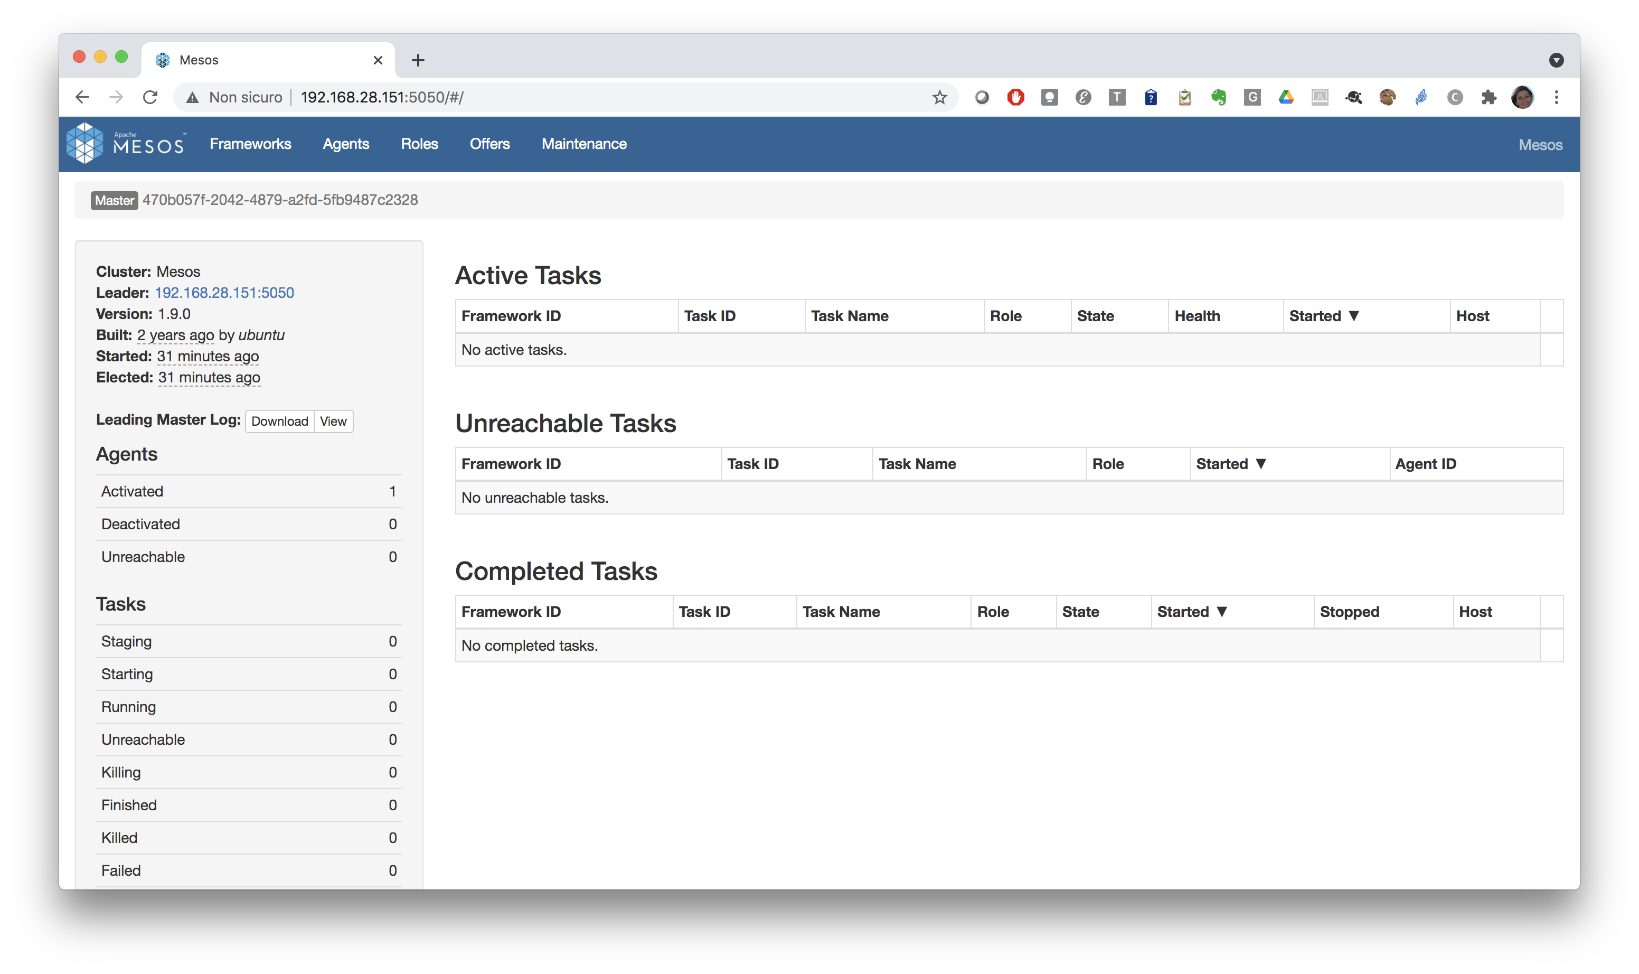This screenshot has width=1639, height=974.
Task: Open the Roles nav item
Action: 419,144
